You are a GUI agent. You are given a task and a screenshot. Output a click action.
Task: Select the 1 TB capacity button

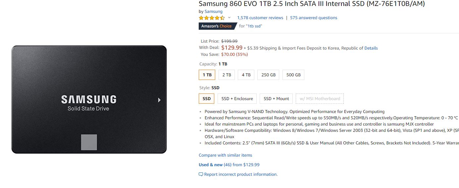pos(207,75)
